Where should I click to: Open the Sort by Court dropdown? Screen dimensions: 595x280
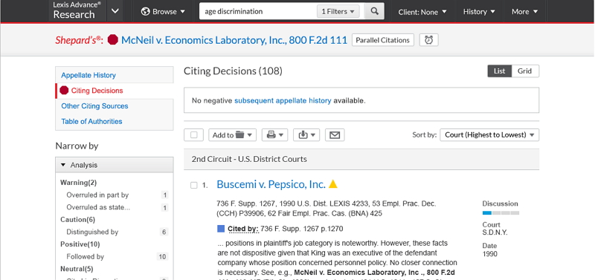(x=489, y=135)
